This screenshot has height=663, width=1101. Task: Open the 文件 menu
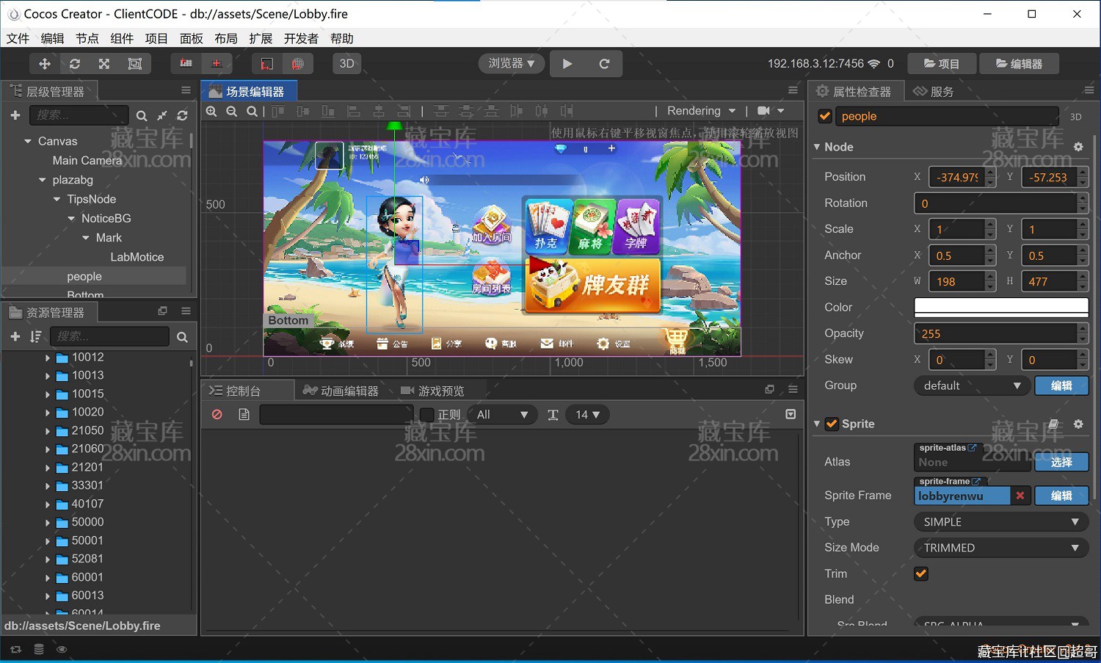click(x=18, y=38)
